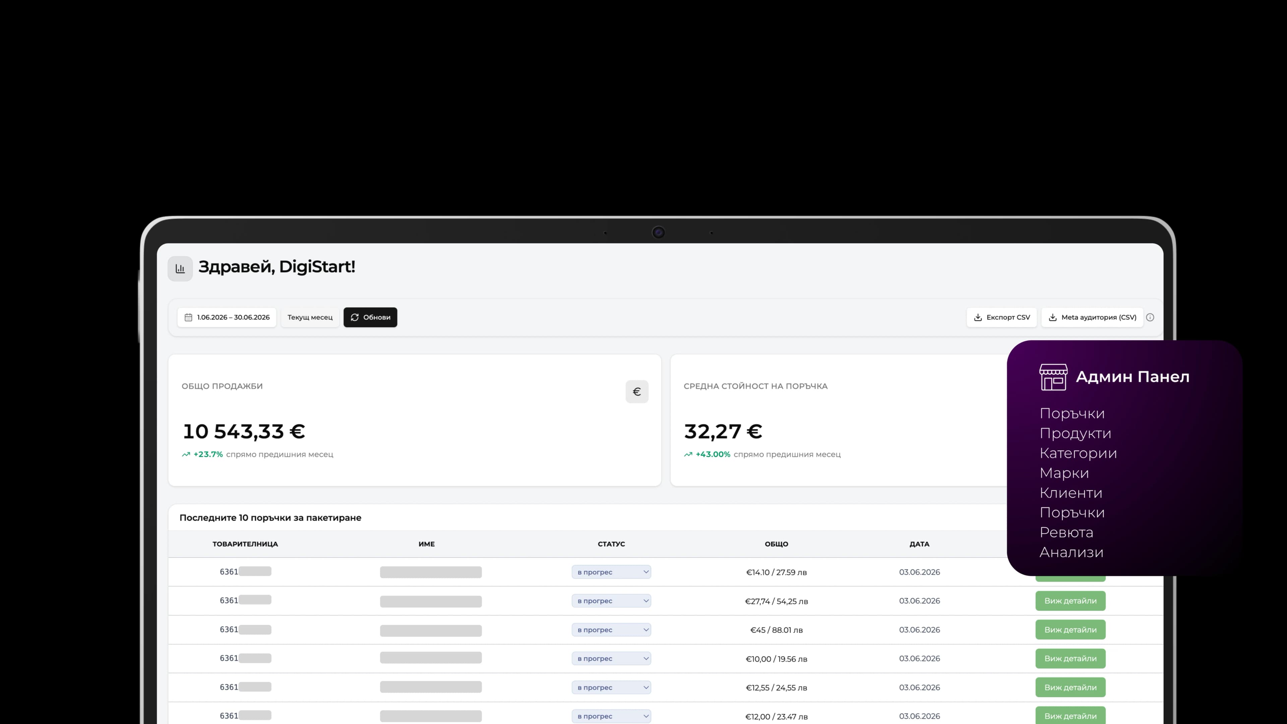Click the €27,74 / 54,25 лв amount
The image size is (1287, 724).
tap(777, 602)
